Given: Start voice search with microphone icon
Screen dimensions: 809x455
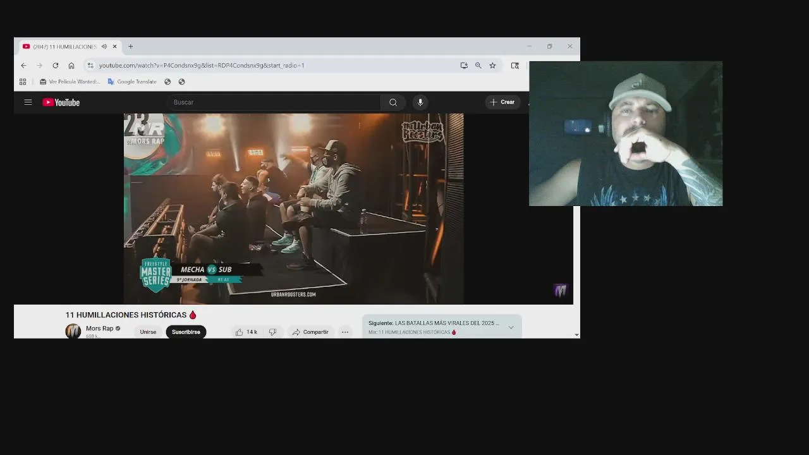Looking at the screenshot, I should pos(420,102).
